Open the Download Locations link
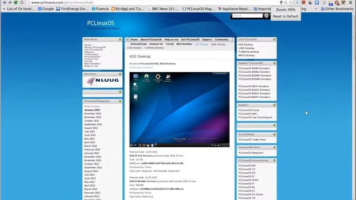This screenshot has width=356, height=200. pos(141,67)
